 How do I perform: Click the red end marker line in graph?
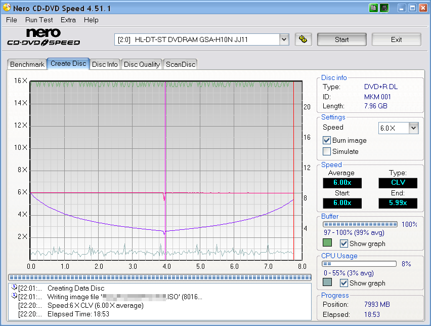click(294, 171)
